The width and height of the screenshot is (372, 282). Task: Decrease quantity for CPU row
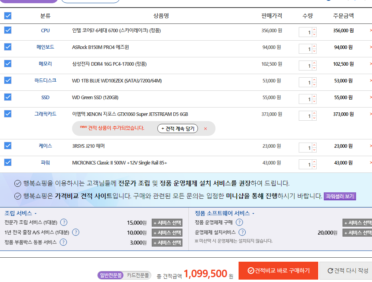[314, 34]
